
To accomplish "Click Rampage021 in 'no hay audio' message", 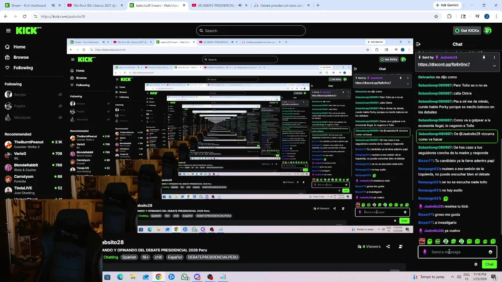I will point(429,190).
